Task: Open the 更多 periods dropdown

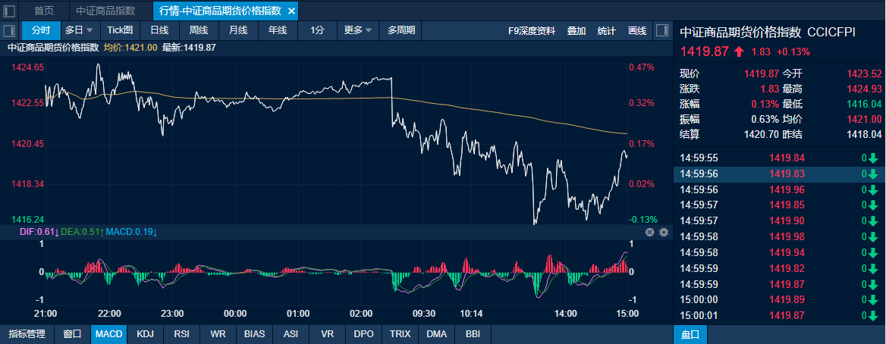Action: point(358,30)
